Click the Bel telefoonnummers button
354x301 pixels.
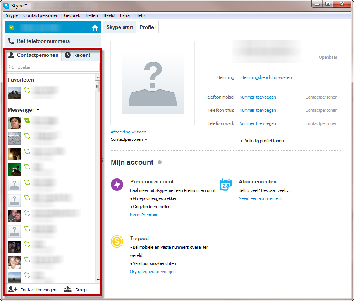coord(53,41)
